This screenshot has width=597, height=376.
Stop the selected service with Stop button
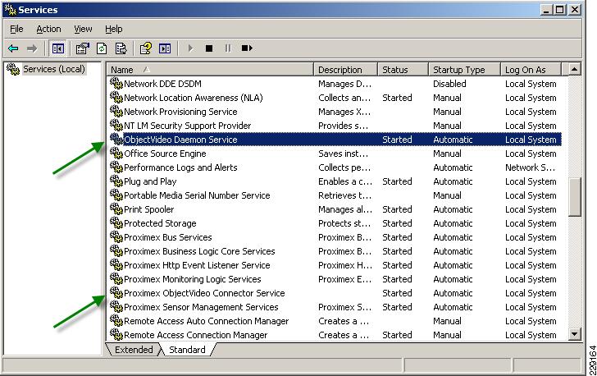tap(208, 48)
